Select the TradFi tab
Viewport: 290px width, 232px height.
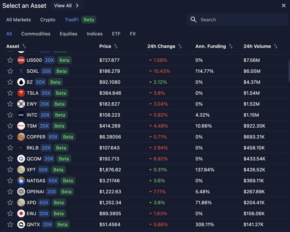pos(72,20)
